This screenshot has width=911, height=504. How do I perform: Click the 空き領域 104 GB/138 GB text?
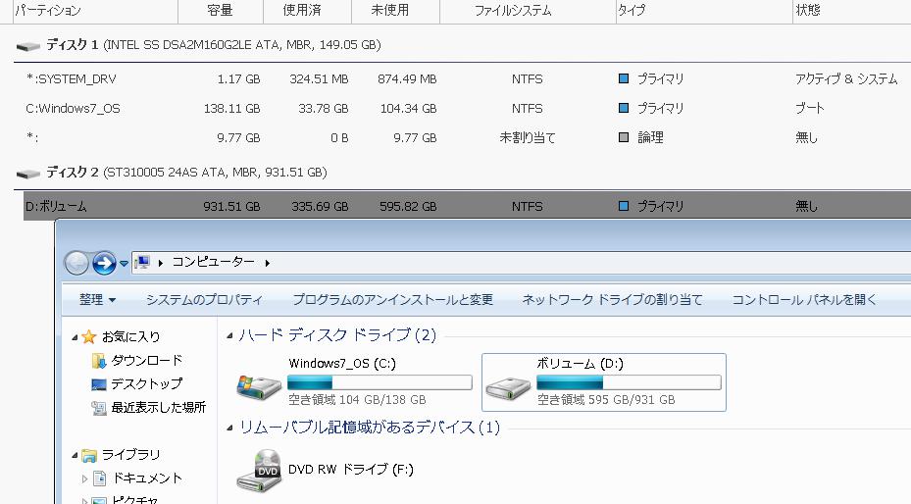coord(357,400)
